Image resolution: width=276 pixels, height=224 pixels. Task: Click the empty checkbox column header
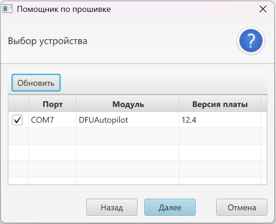18,104
